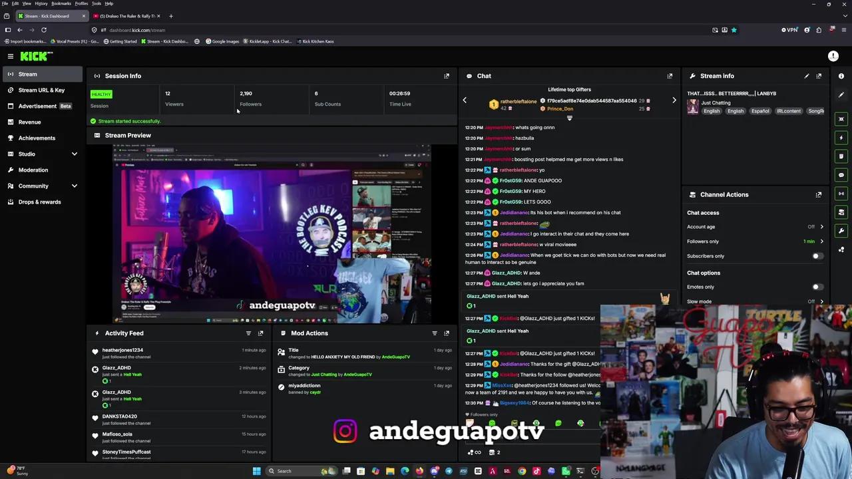The width and height of the screenshot is (852, 479).
Task: Click the VPN indicator in browser toolbar
Action: [789, 30]
